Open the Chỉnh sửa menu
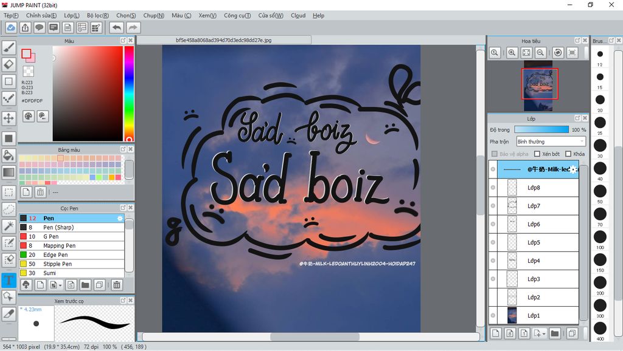 tap(41, 15)
